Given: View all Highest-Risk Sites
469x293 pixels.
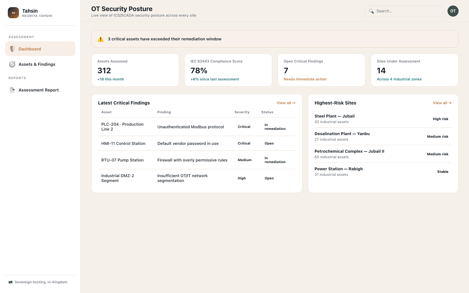Looking at the screenshot, I should pos(442,103).
